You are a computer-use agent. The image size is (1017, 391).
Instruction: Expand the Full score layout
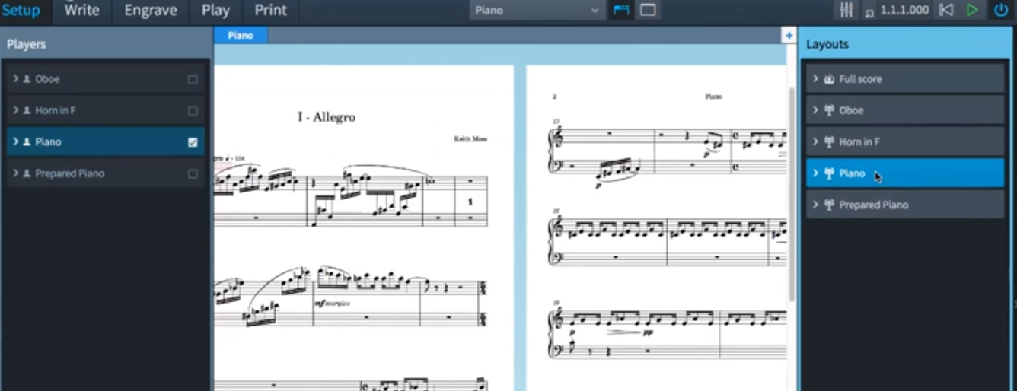click(815, 78)
